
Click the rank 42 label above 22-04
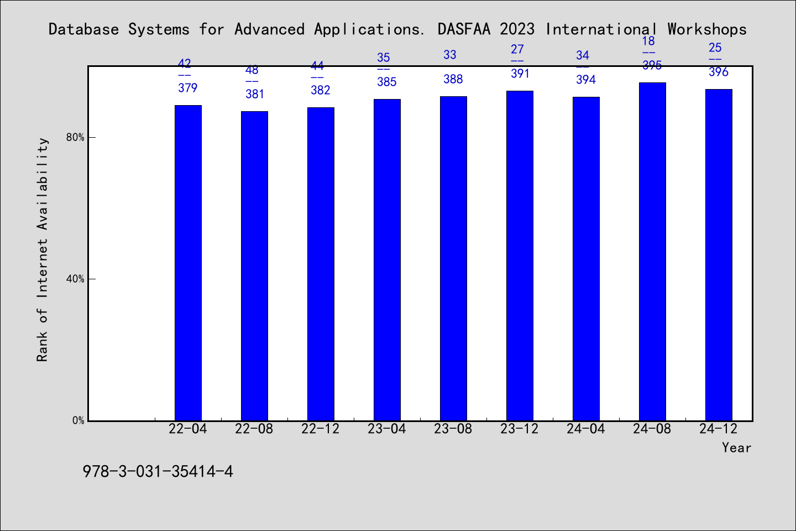[x=185, y=63]
